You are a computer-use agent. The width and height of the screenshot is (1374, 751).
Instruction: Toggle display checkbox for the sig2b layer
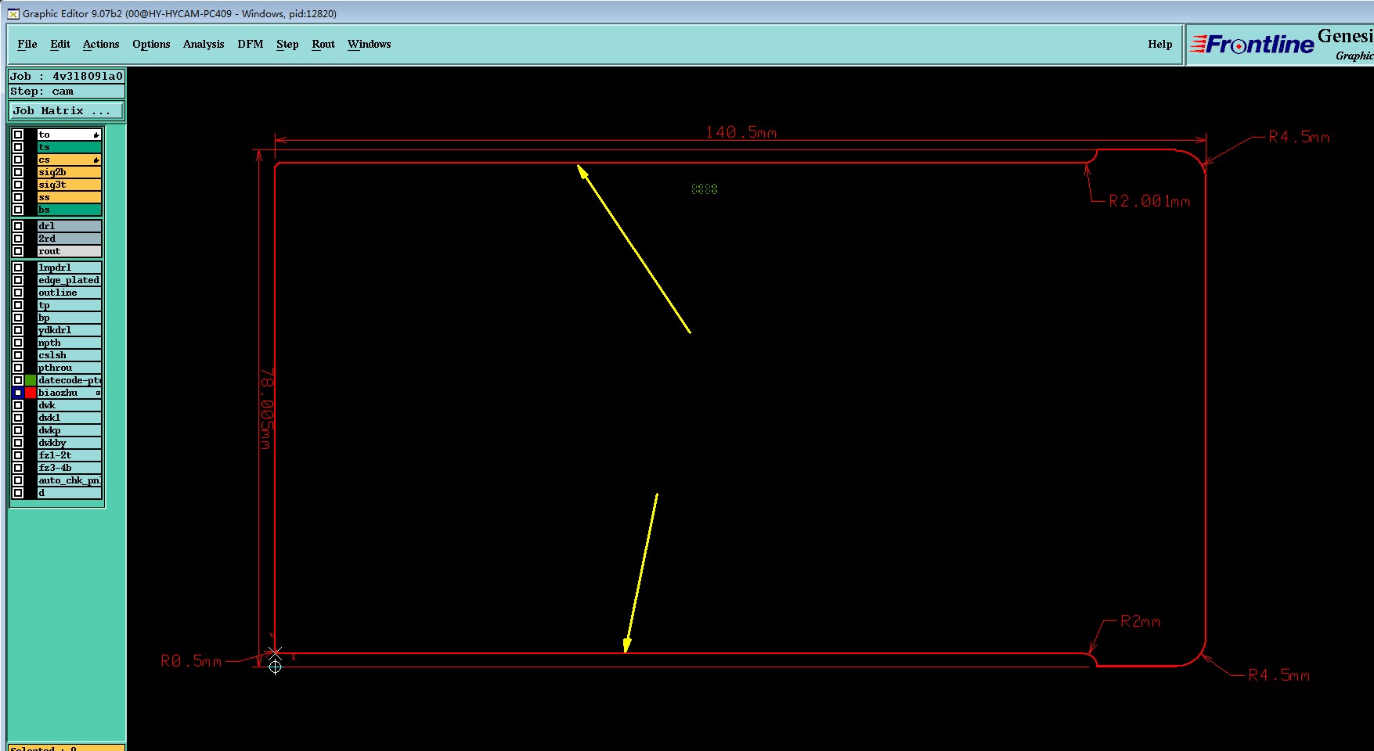(18, 172)
